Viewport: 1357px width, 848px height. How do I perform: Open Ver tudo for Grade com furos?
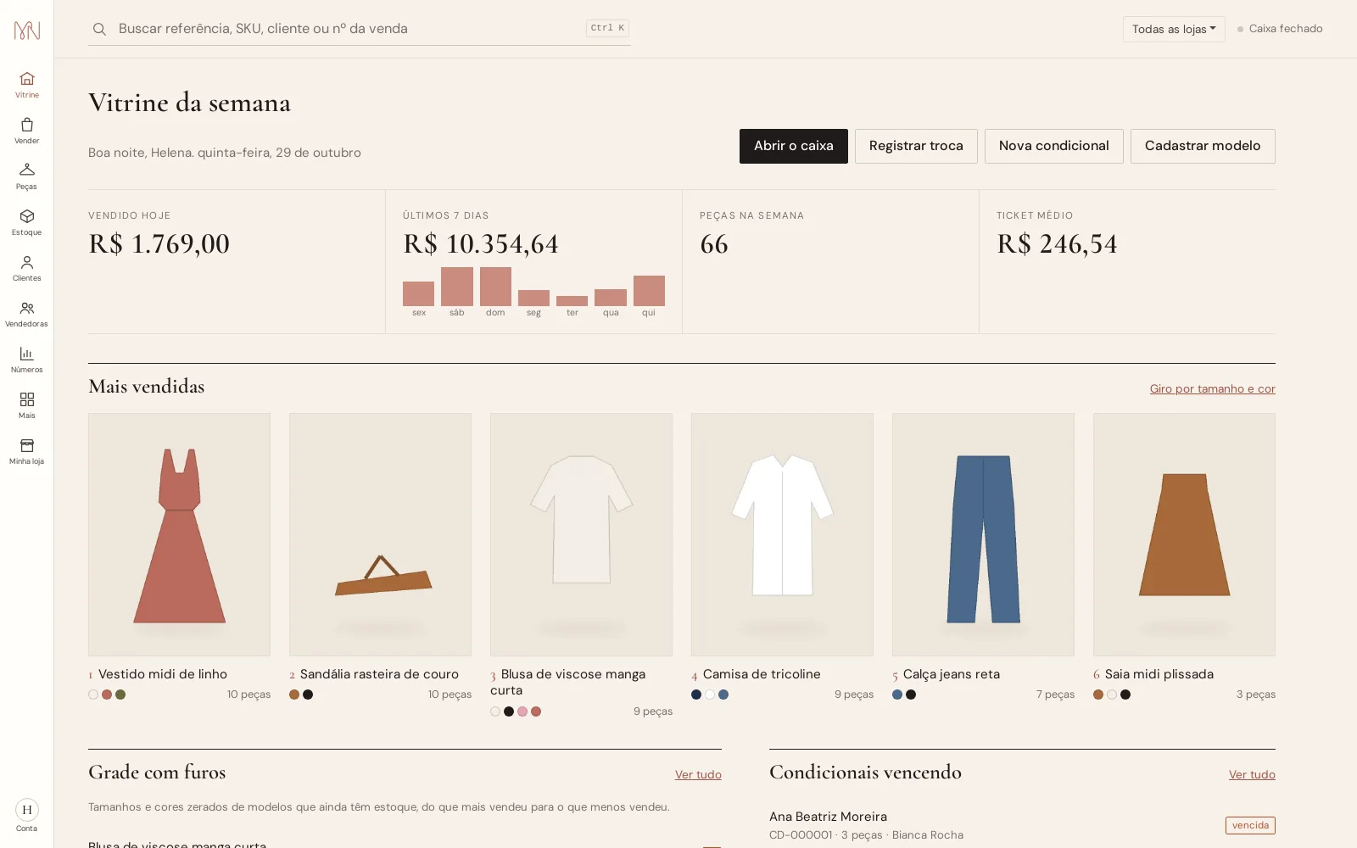pyautogui.click(x=698, y=774)
